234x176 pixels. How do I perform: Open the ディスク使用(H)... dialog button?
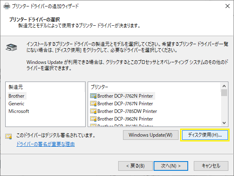click(205, 135)
